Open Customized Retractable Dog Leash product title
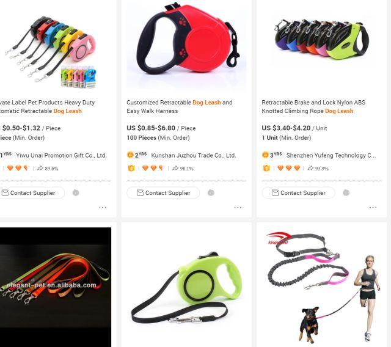 pos(180,107)
